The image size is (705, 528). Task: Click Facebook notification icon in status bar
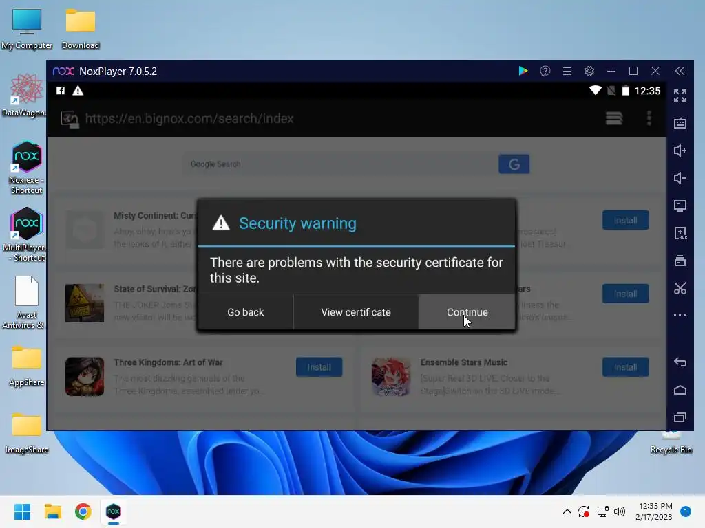[61, 91]
